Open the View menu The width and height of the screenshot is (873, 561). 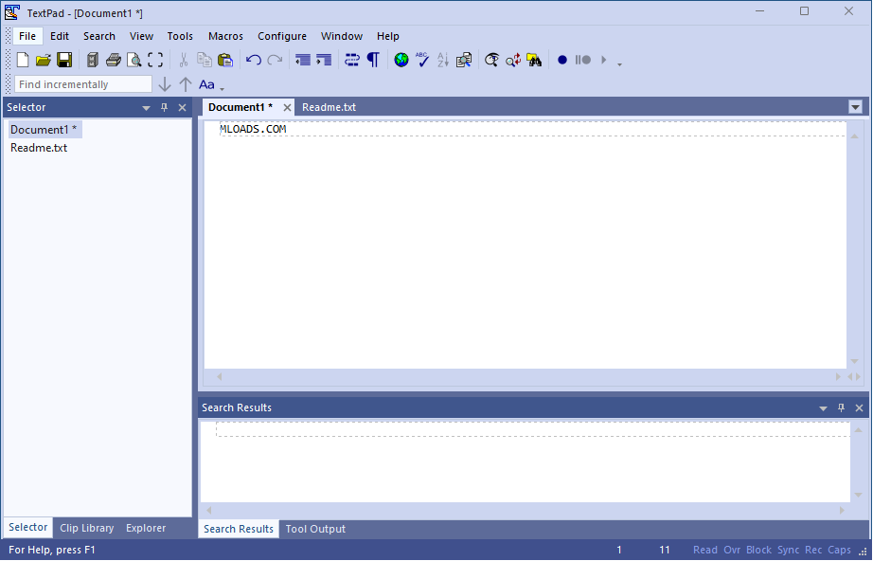pos(141,36)
